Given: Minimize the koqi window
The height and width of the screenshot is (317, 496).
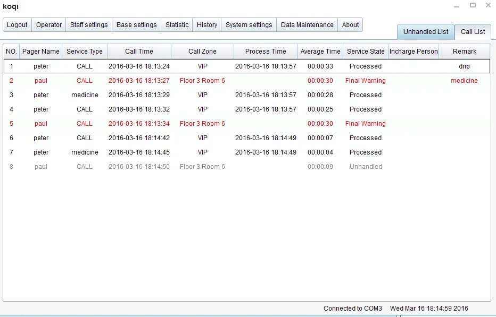Looking at the screenshot, I should 457,6.
